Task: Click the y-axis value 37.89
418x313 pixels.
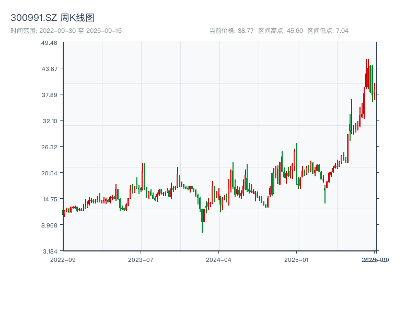Action: (49, 95)
